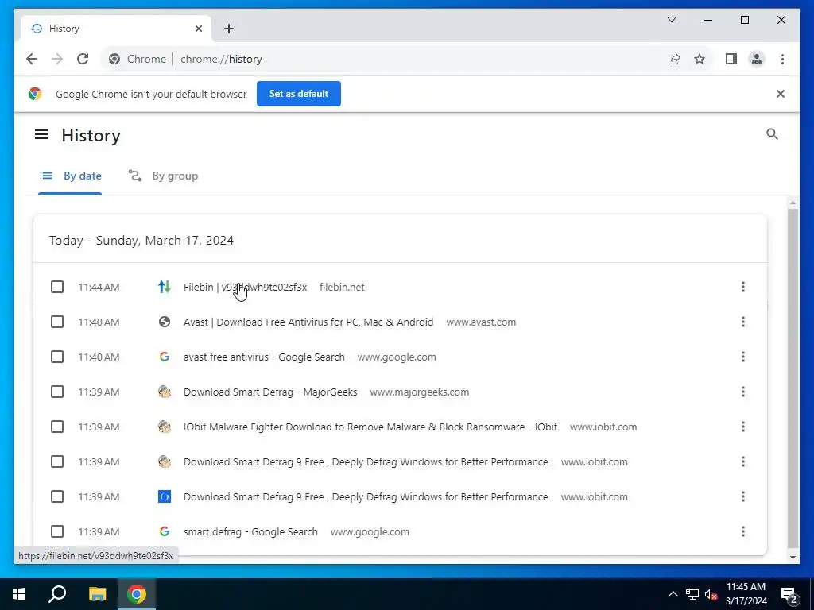814x610 pixels.
Task: Open the profile avatar menu
Action: [757, 59]
